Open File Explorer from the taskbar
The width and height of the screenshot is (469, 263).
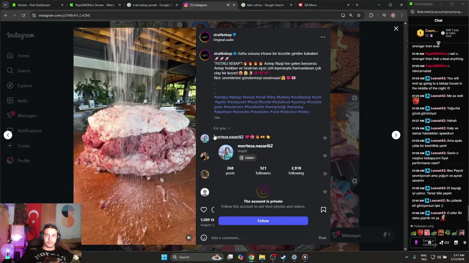tap(262, 257)
